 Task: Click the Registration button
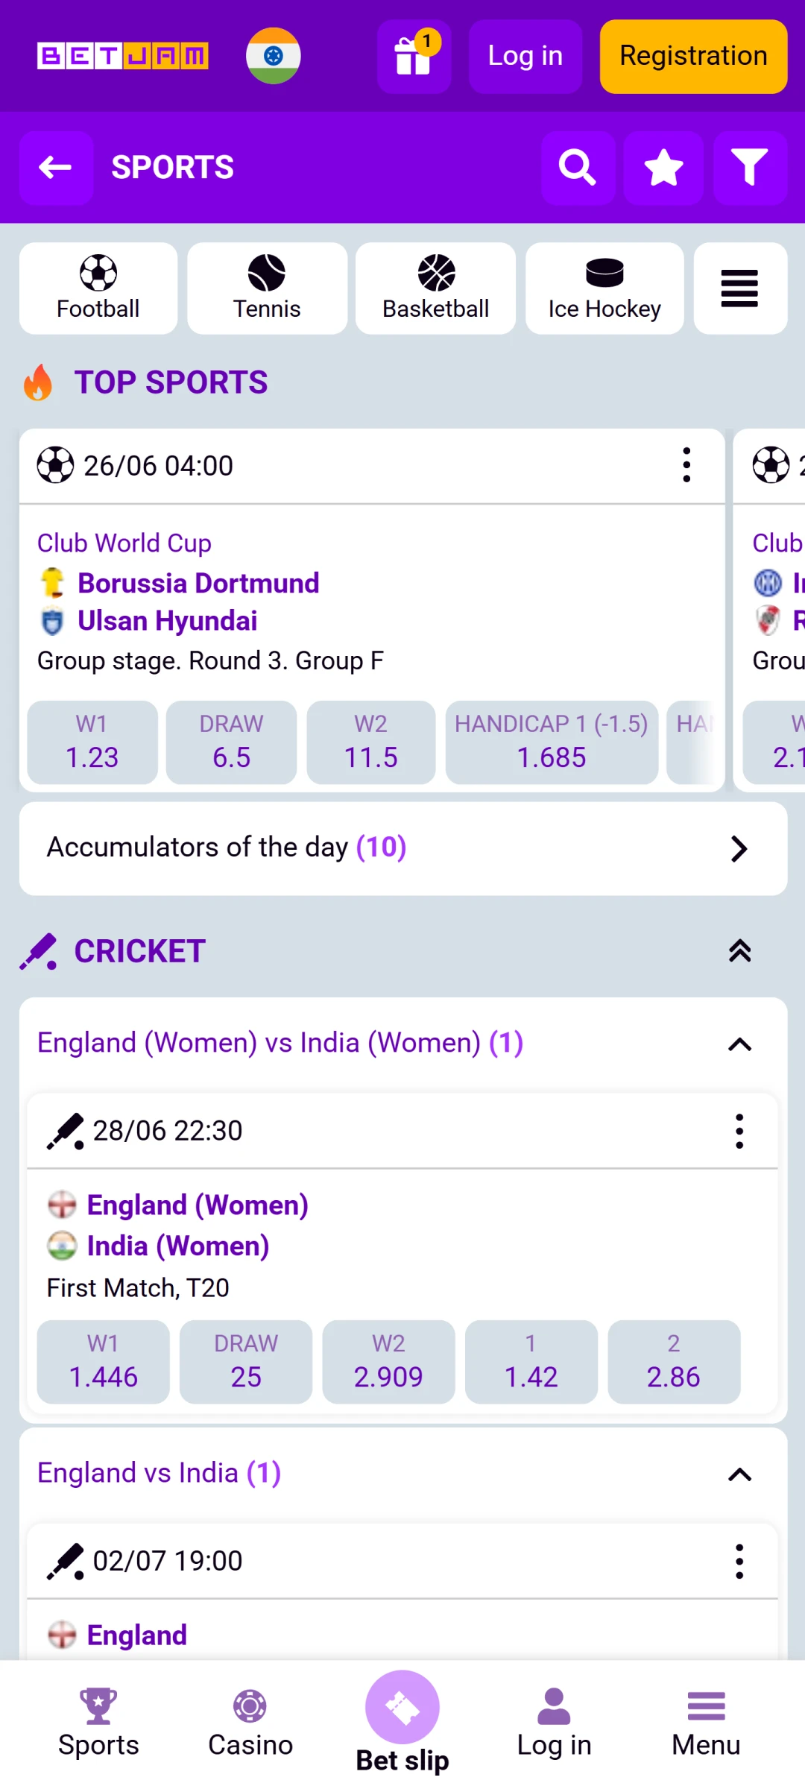tap(693, 57)
